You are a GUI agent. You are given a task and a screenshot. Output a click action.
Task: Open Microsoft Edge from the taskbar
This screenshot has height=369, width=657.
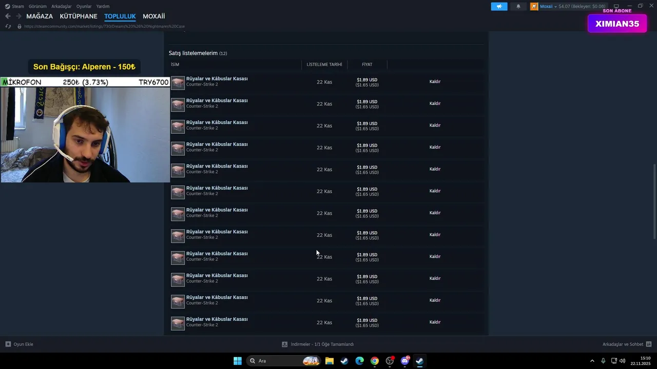pos(360,361)
